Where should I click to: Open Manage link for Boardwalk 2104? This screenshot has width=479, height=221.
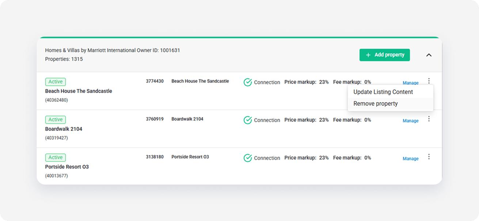[x=411, y=121]
